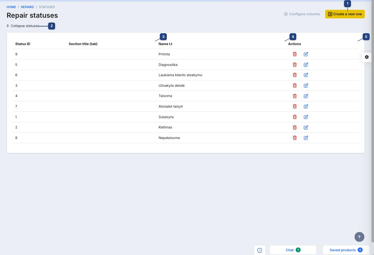Click the Actions column header
This screenshot has width=374, height=255.
295,44
